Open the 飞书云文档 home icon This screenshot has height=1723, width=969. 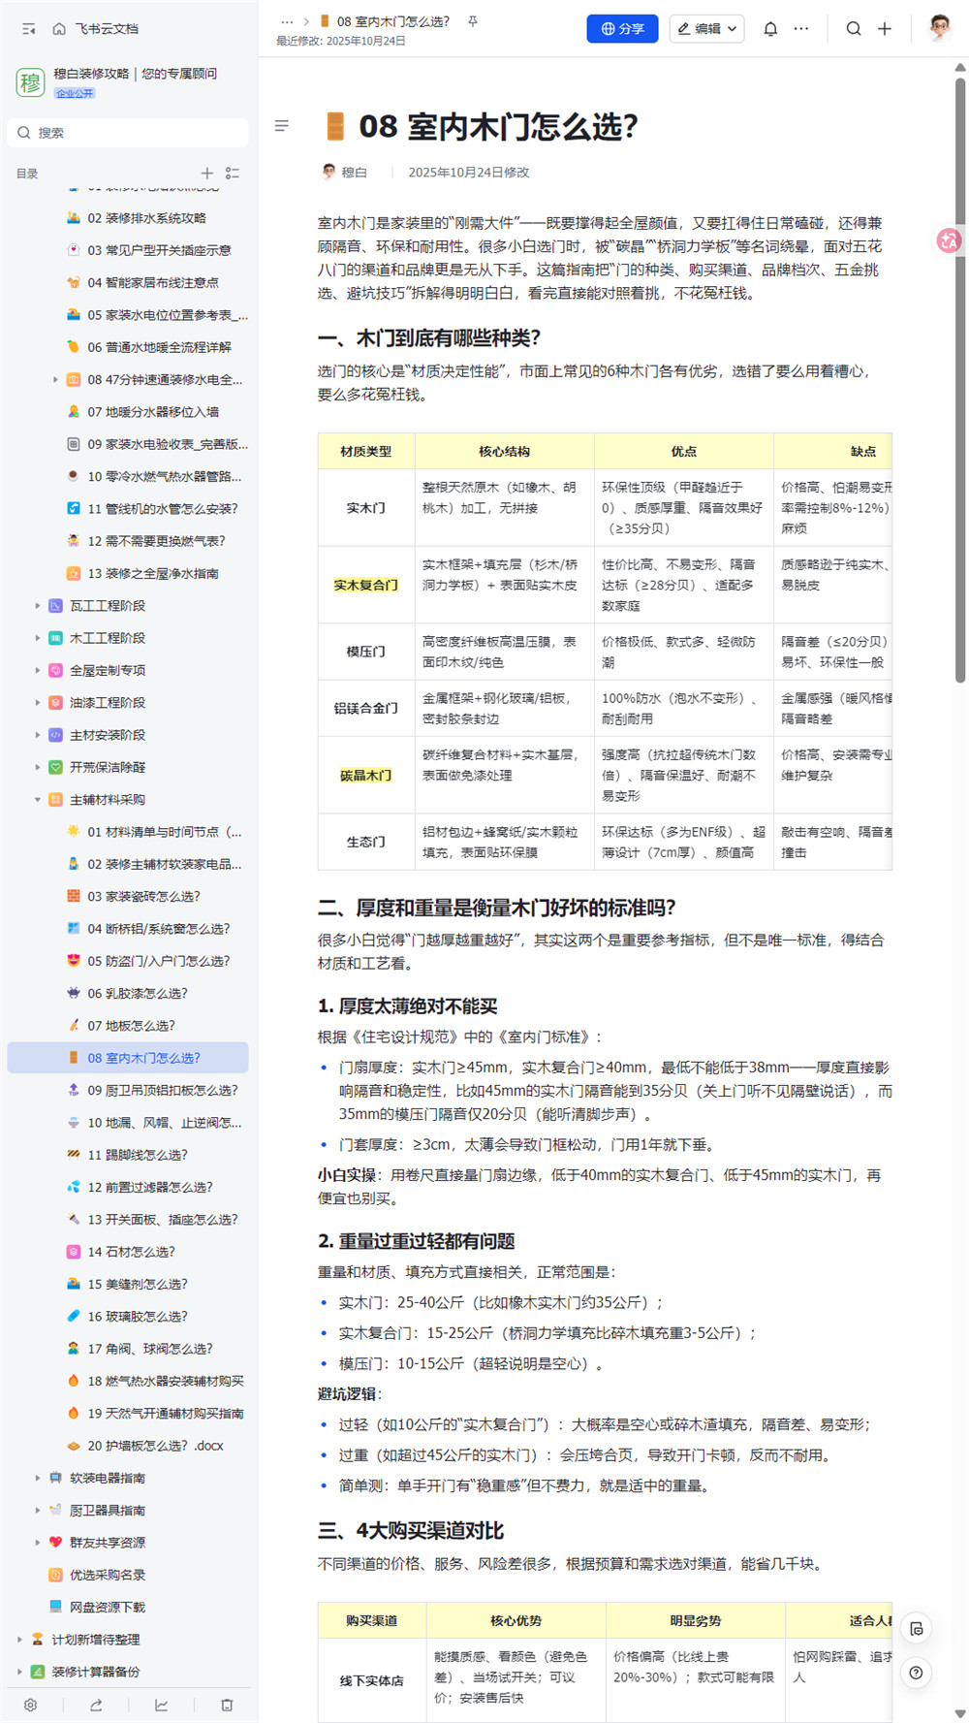(x=59, y=29)
